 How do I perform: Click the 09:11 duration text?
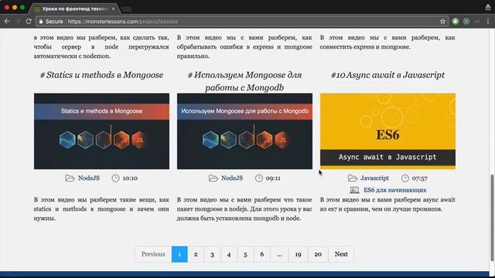point(273,178)
